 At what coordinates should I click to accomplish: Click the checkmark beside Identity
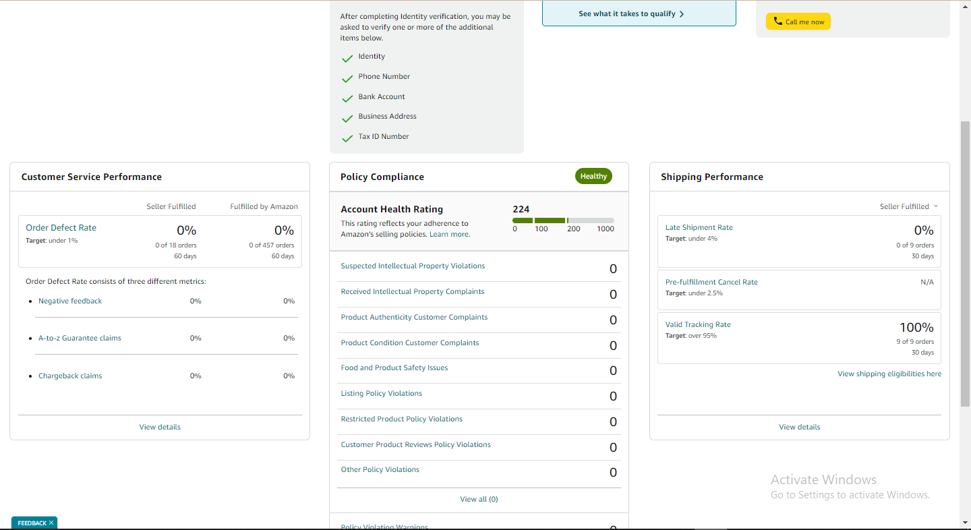[x=347, y=59]
